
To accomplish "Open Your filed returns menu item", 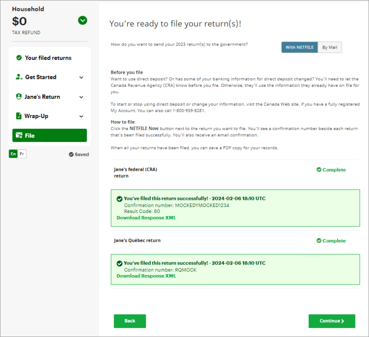I will (x=48, y=58).
